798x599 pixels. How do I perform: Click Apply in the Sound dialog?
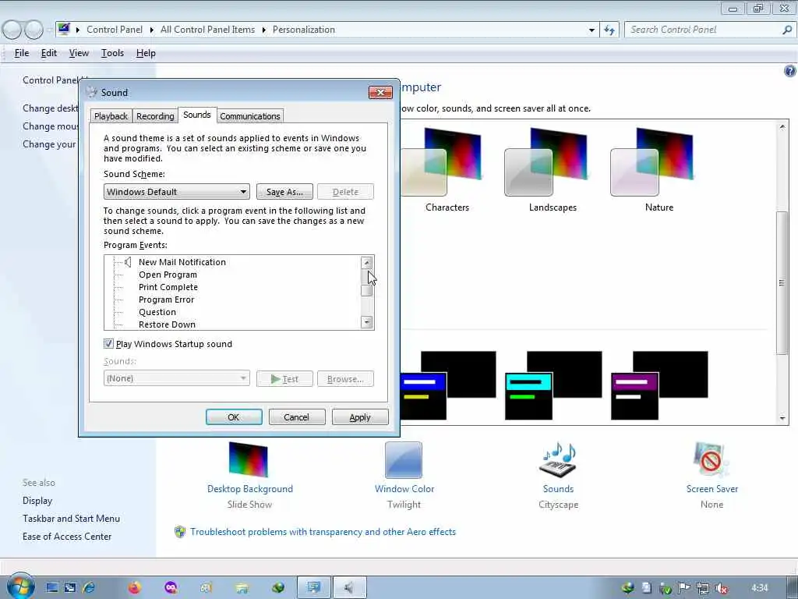pos(360,417)
